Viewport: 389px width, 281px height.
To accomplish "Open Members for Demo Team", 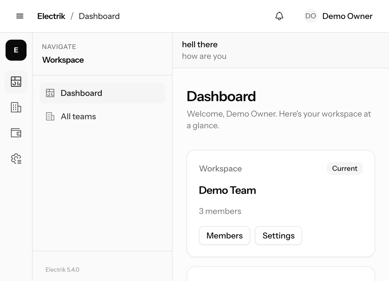I will 225,236.
